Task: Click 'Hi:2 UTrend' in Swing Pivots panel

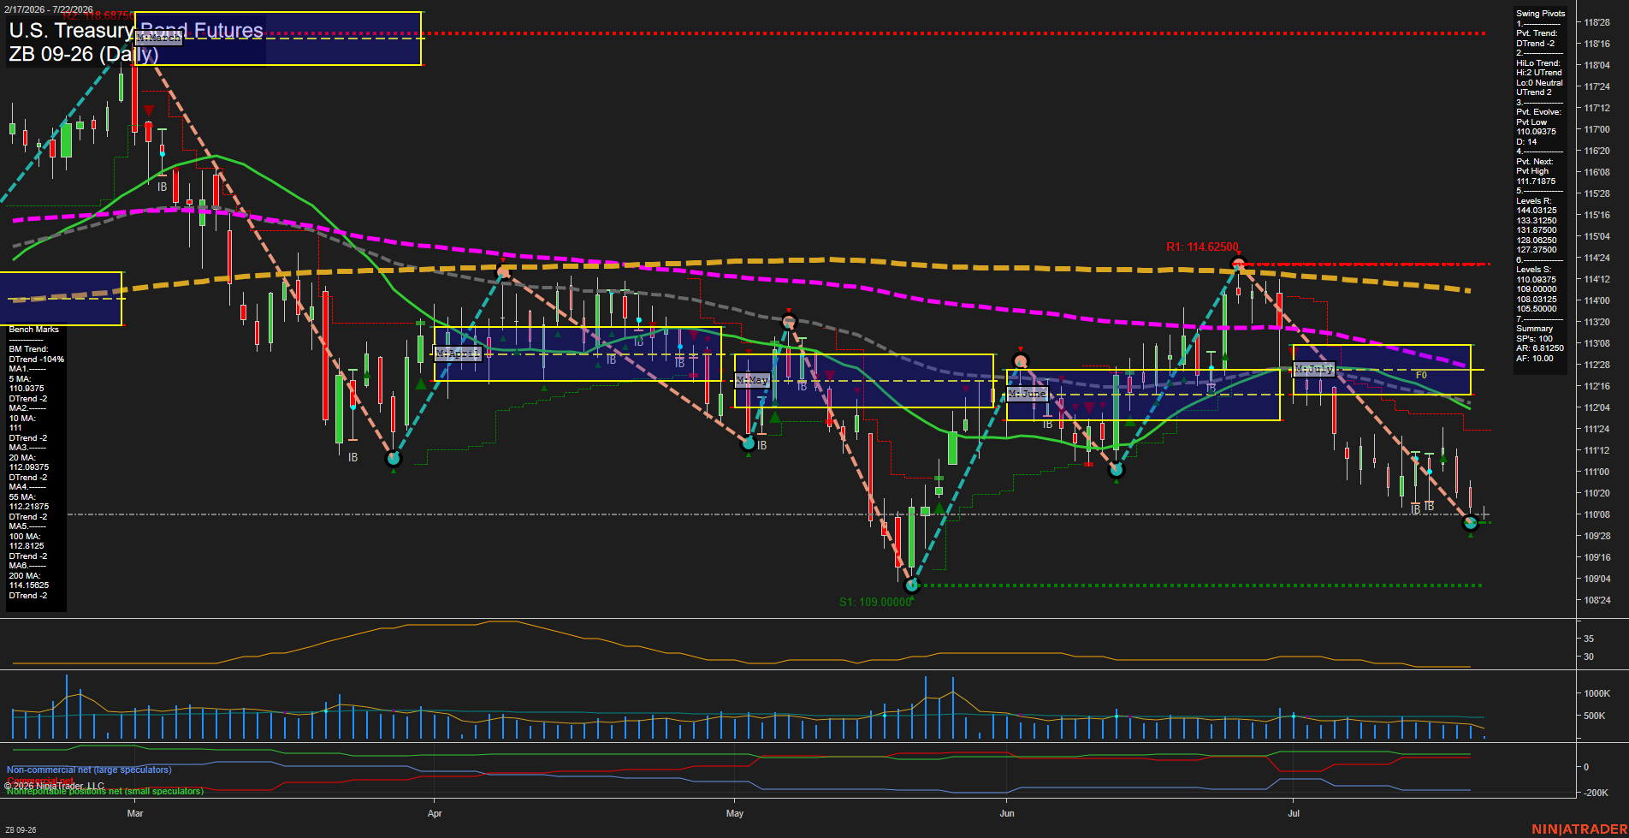Action: coord(1539,73)
